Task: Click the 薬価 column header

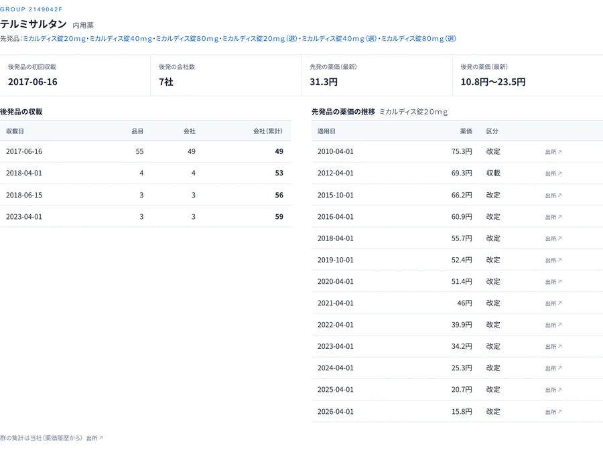Action: click(x=466, y=131)
